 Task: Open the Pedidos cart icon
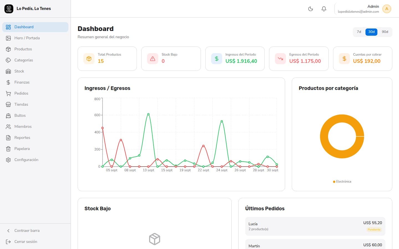pyautogui.click(x=8, y=93)
